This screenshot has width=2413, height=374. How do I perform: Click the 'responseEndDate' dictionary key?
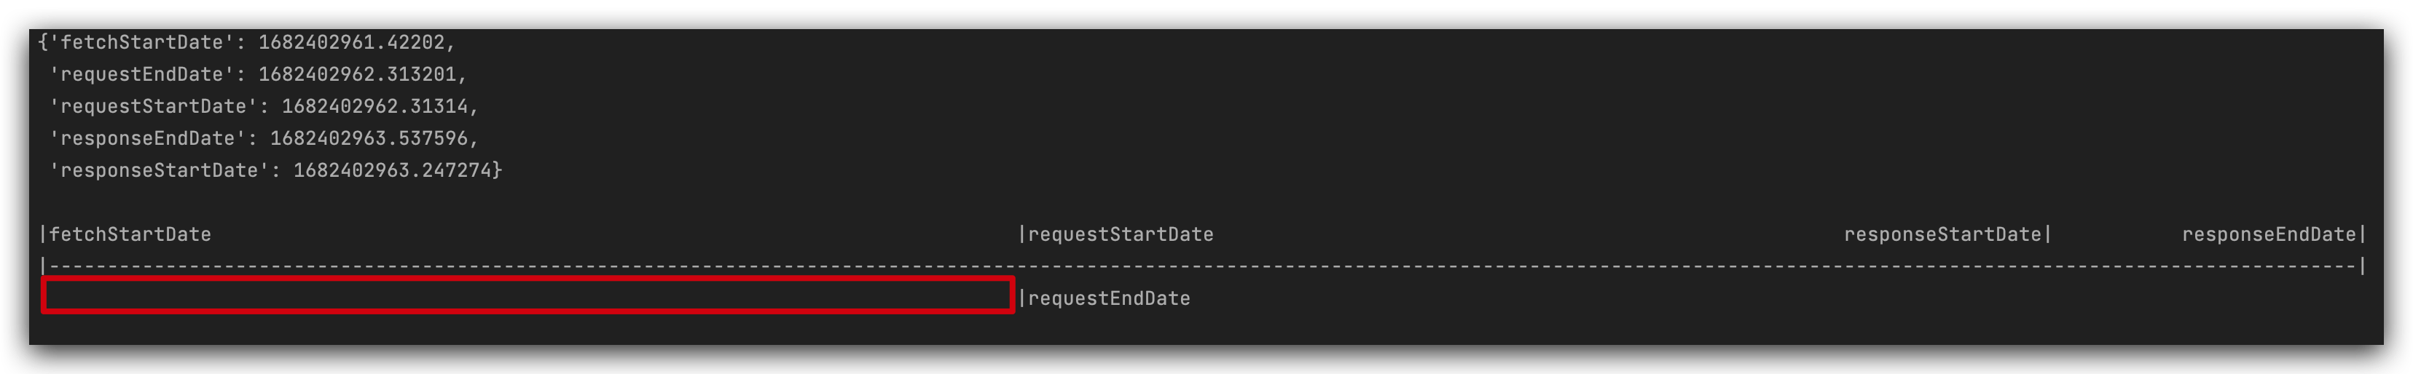click(147, 138)
